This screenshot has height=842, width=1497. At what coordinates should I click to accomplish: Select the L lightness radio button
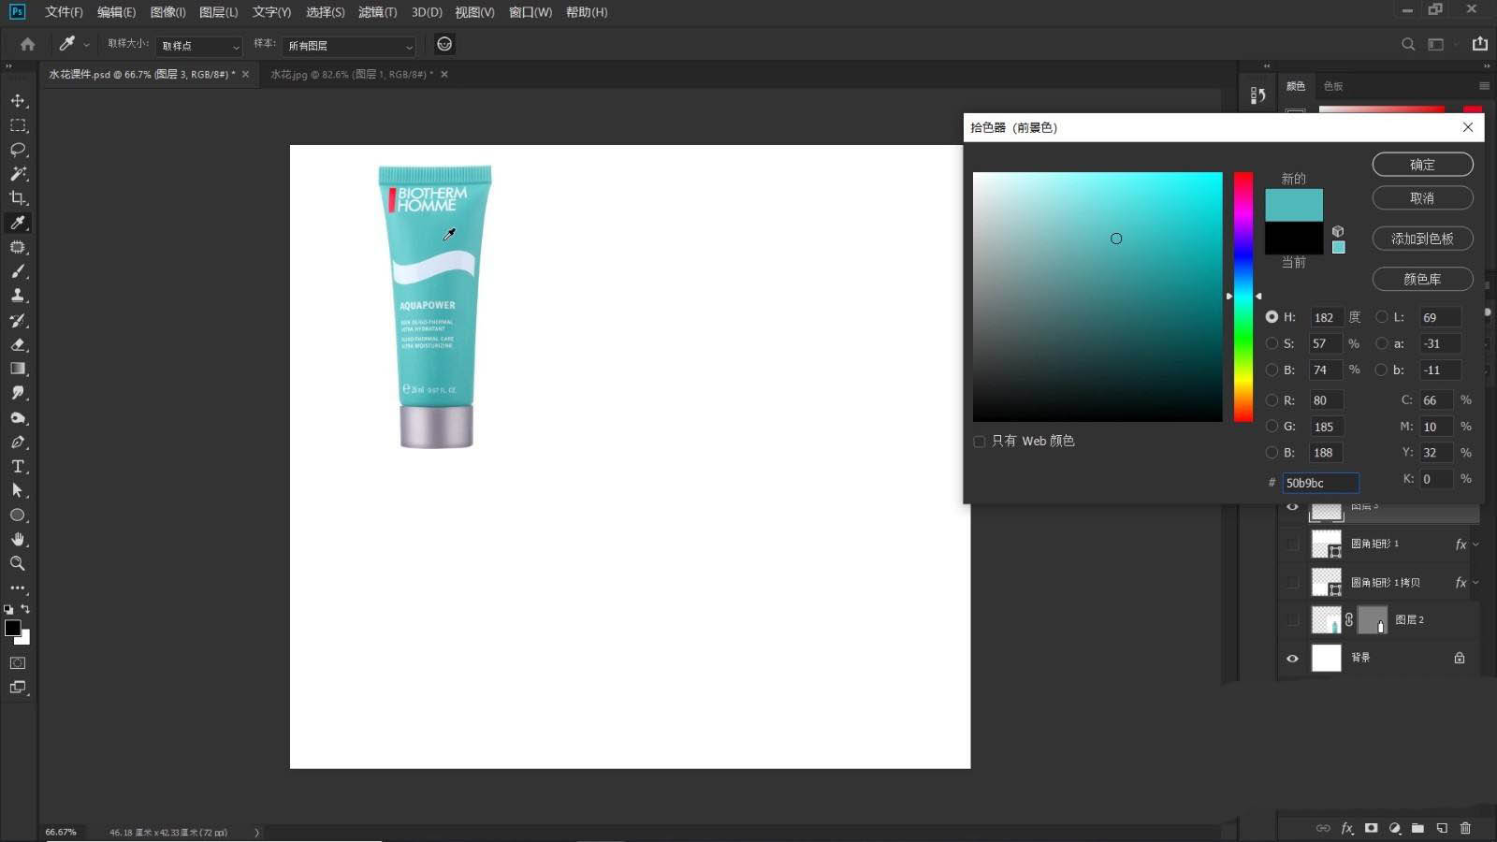pyautogui.click(x=1381, y=317)
